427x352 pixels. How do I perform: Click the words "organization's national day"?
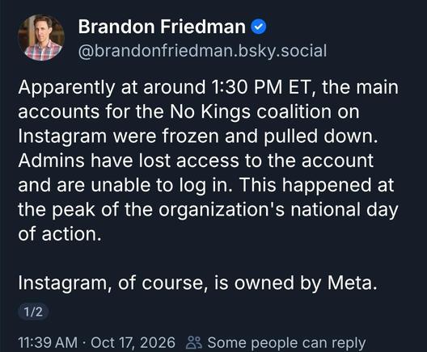[278, 210]
